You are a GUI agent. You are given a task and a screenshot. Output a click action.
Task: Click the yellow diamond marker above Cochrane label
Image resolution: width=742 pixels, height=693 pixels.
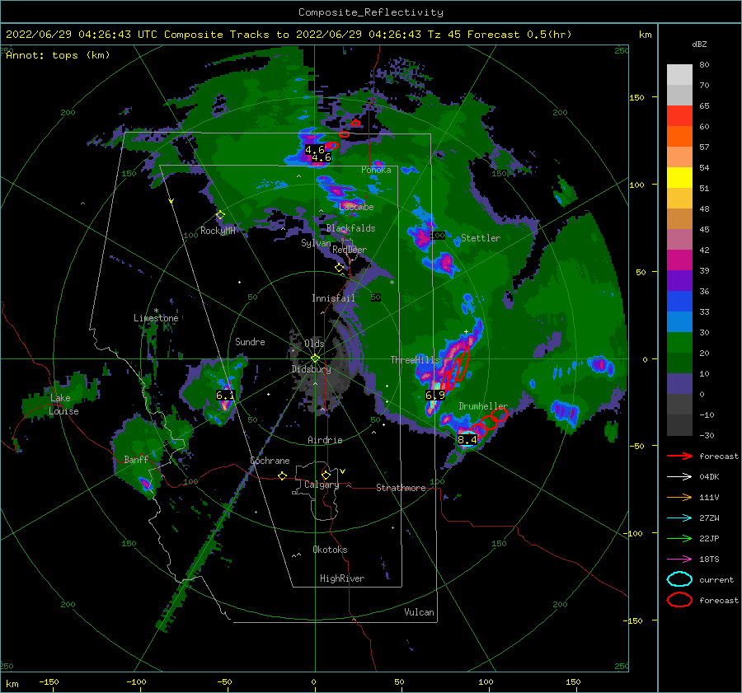282,475
